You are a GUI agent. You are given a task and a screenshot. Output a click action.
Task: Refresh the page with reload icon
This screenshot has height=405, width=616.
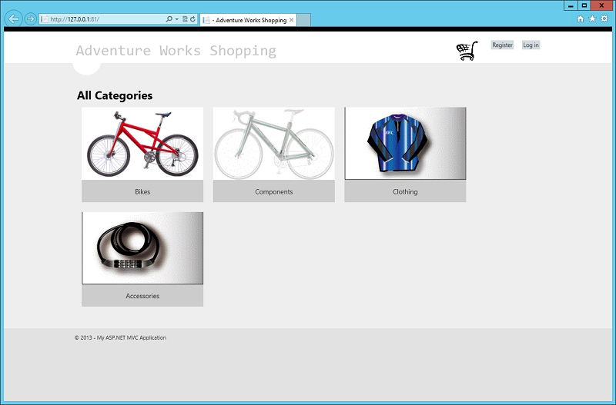[x=193, y=18]
